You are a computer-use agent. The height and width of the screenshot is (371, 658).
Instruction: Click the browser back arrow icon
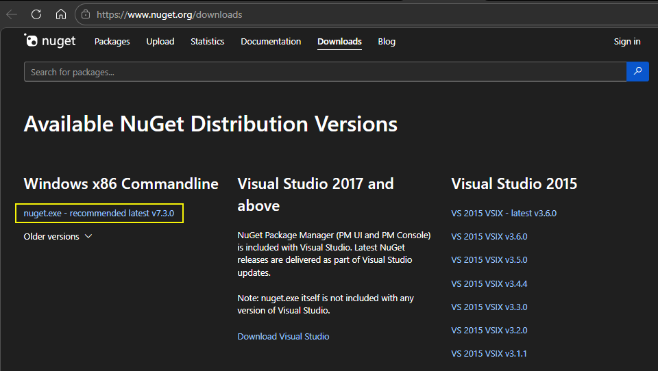[x=12, y=14]
